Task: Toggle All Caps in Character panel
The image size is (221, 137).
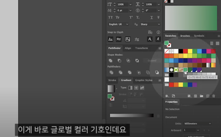Action: coord(110,17)
